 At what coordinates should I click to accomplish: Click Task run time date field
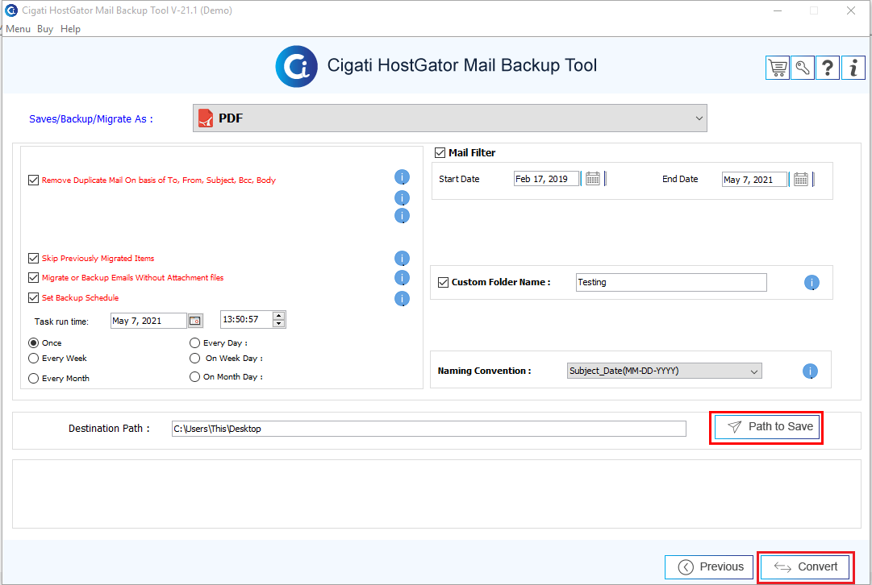pos(148,321)
